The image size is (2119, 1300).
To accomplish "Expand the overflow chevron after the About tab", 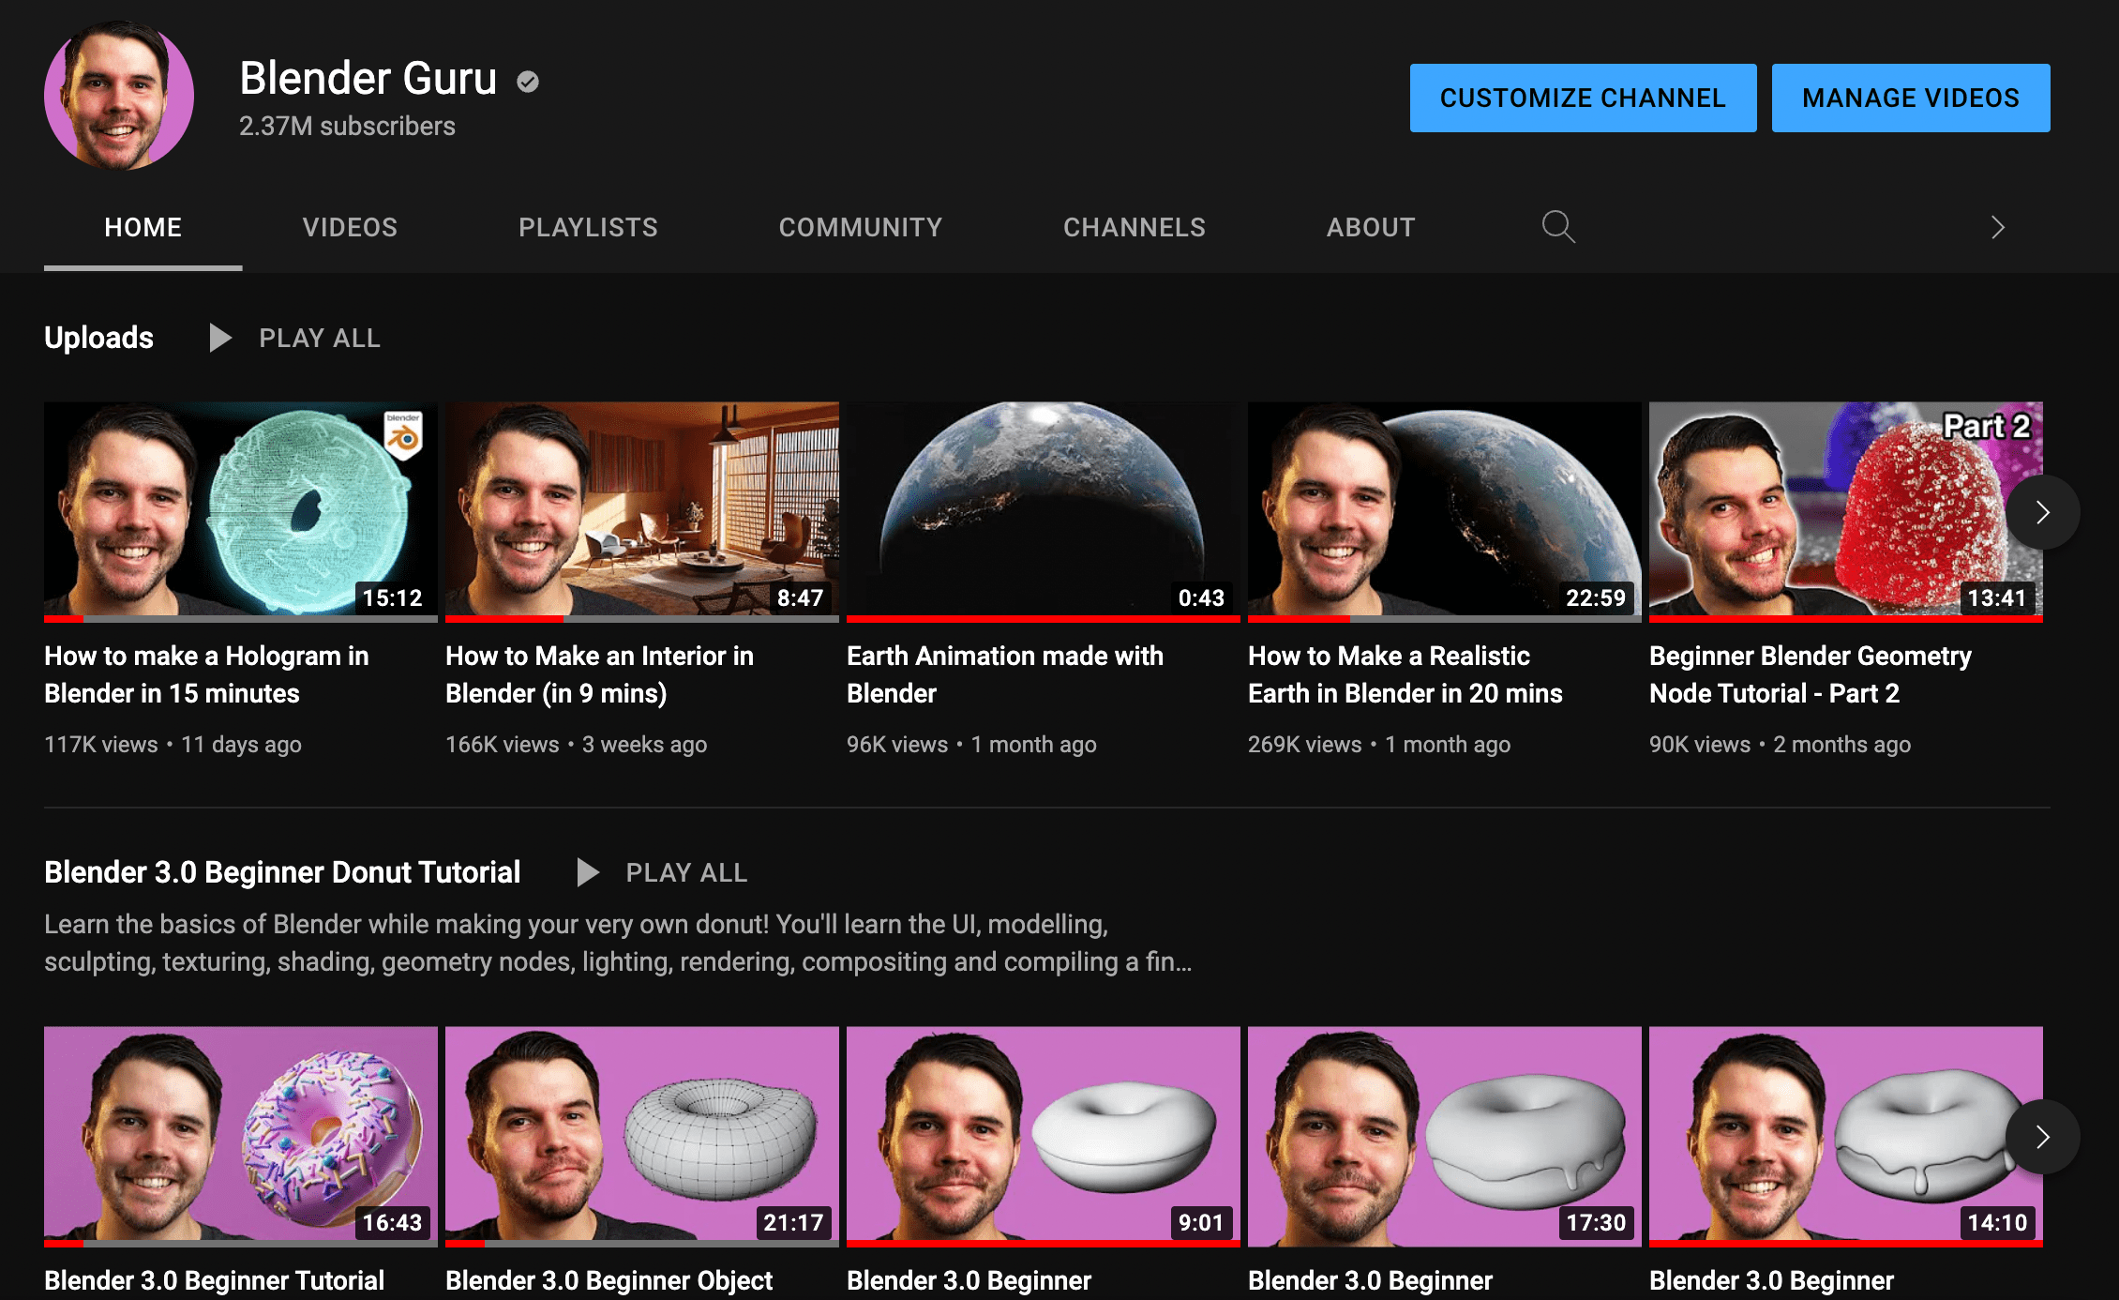I will point(1996,226).
